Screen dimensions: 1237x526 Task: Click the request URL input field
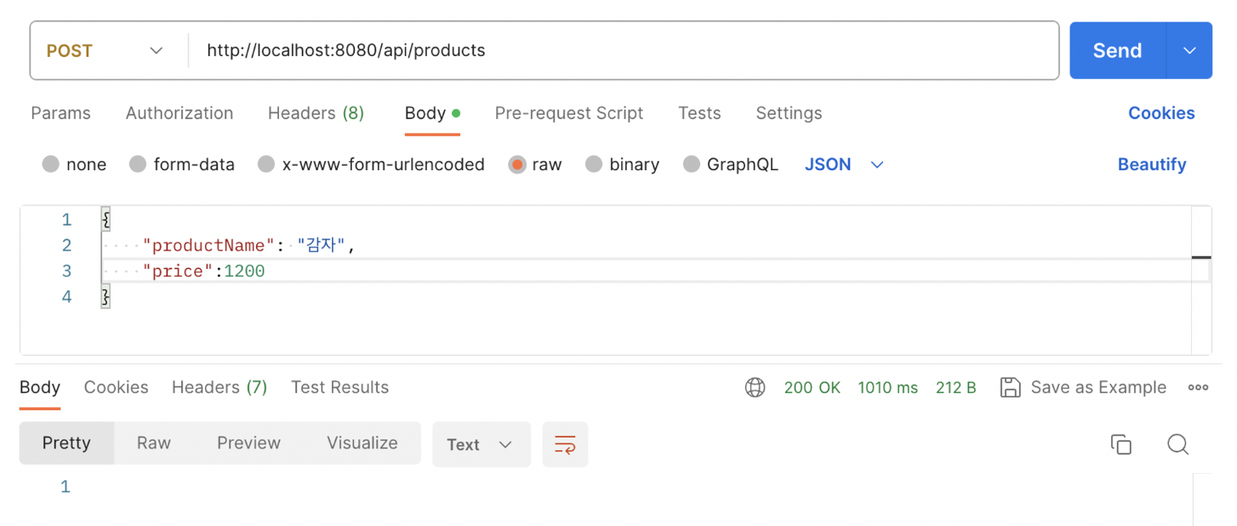[621, 51]
